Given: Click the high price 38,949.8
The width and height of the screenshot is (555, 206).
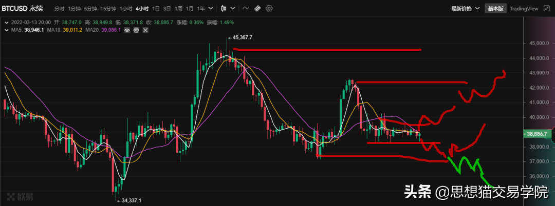Looking at the screenshot, I should [x=103, y=22].
